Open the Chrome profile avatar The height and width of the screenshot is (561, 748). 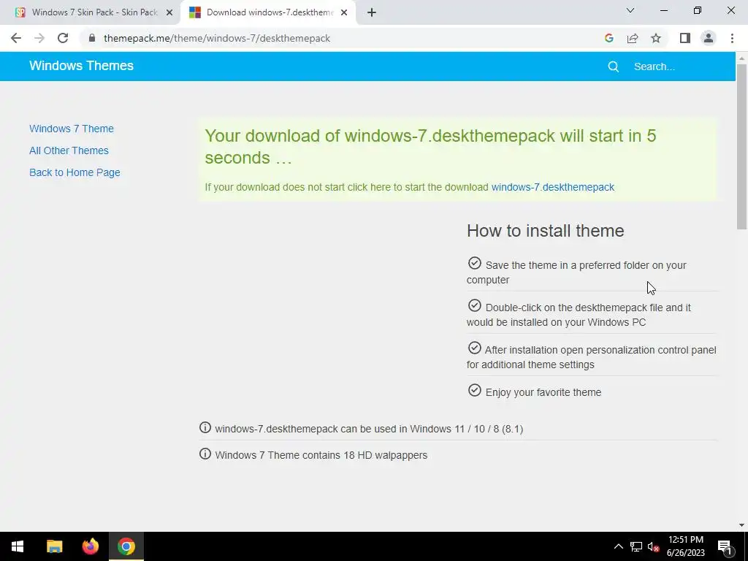tap(709, 38)
